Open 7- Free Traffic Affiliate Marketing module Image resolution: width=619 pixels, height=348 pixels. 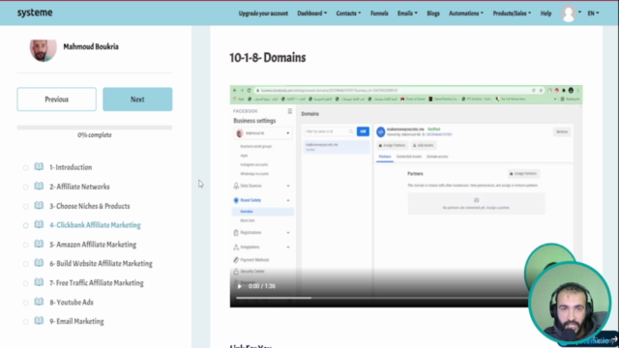97,283
